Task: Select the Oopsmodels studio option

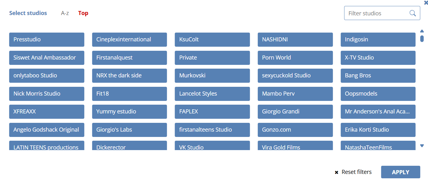Action: [378, 94]
